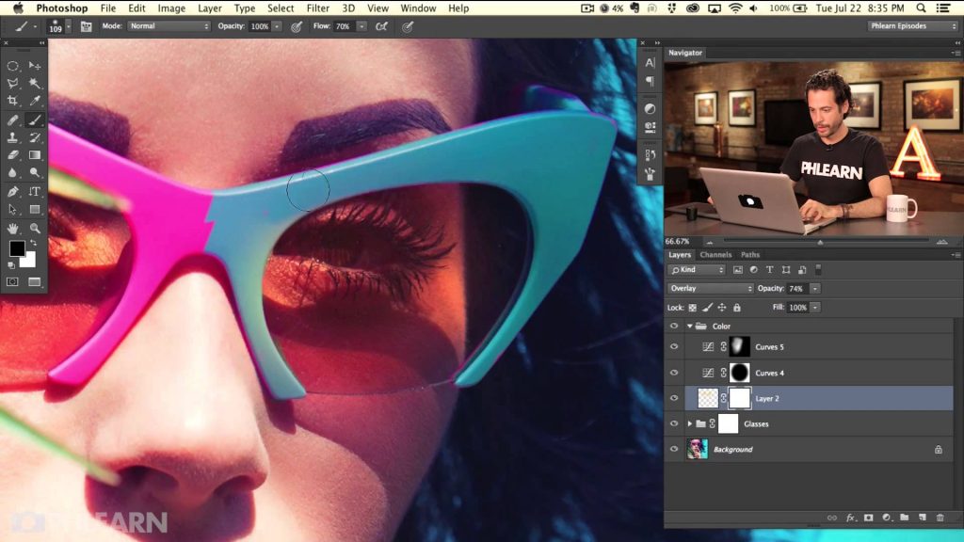Open the brush Mode dropdown set to Normal
This screenshot has height=542, width=964.
point(169,26)
